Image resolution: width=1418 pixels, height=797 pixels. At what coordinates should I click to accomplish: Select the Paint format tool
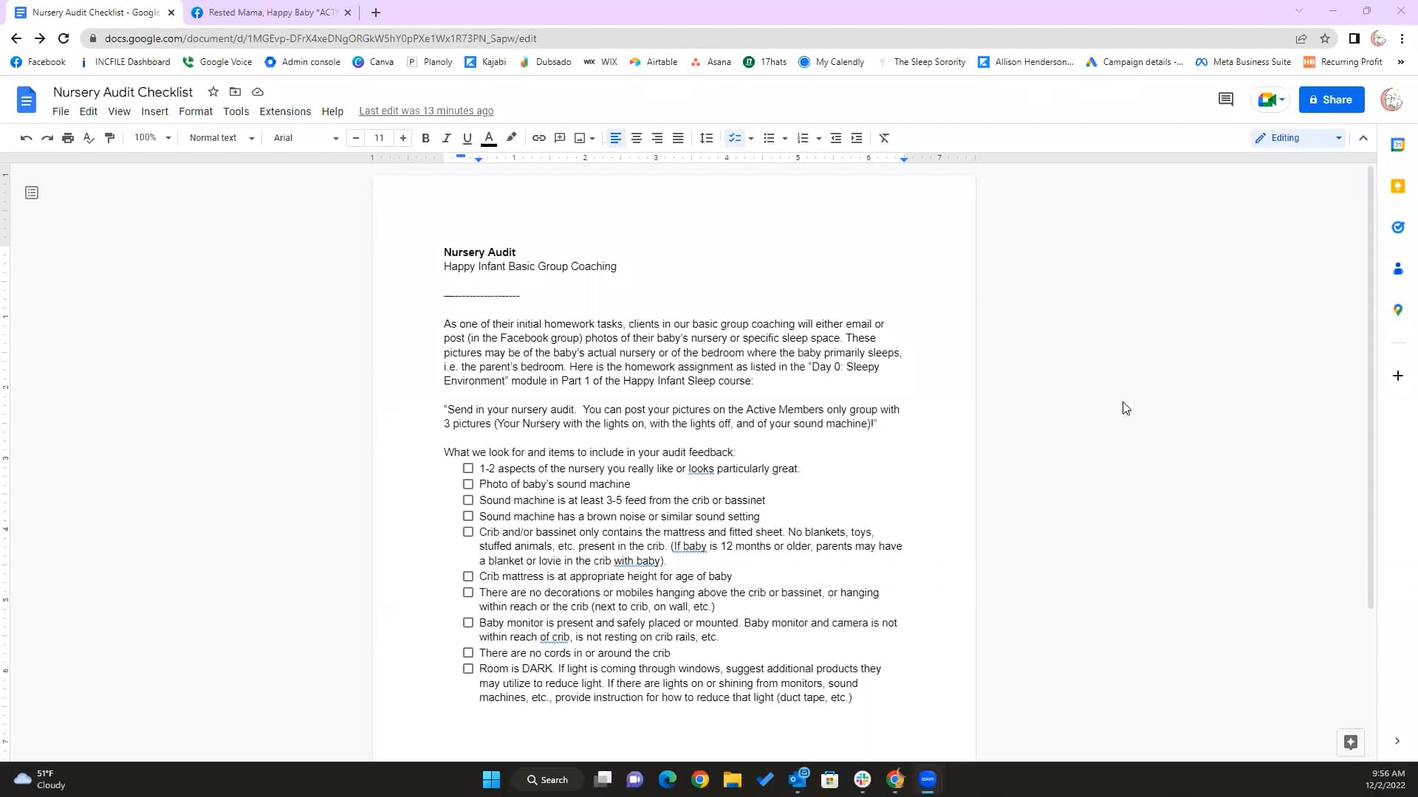point(109,138)
